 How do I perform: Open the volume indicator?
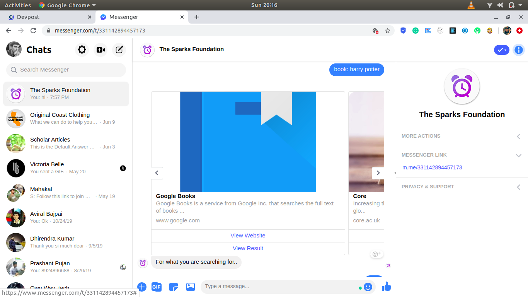click(x=501, y=5)
